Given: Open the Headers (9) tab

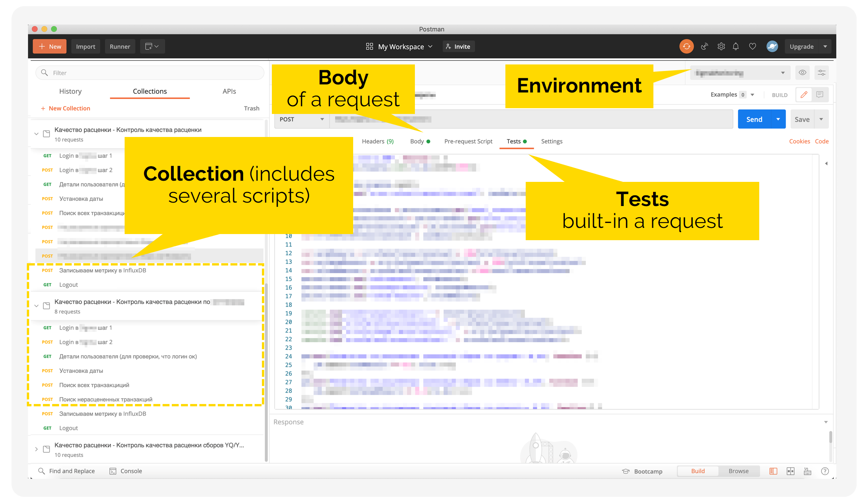Looking at the screenshot, I should pyautogui.click(x=378, y=141).
